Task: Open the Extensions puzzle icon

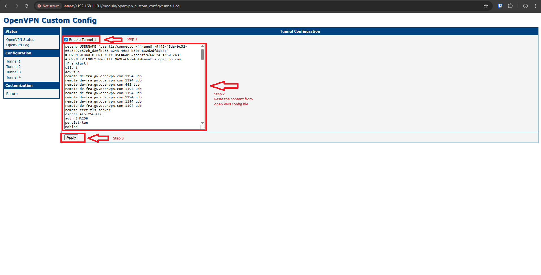Action: pyautogui.click(x=510, y=6)
